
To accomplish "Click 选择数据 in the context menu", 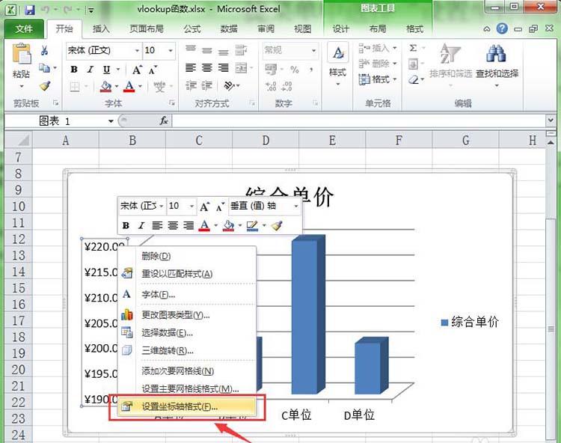I will coord(168,332).
